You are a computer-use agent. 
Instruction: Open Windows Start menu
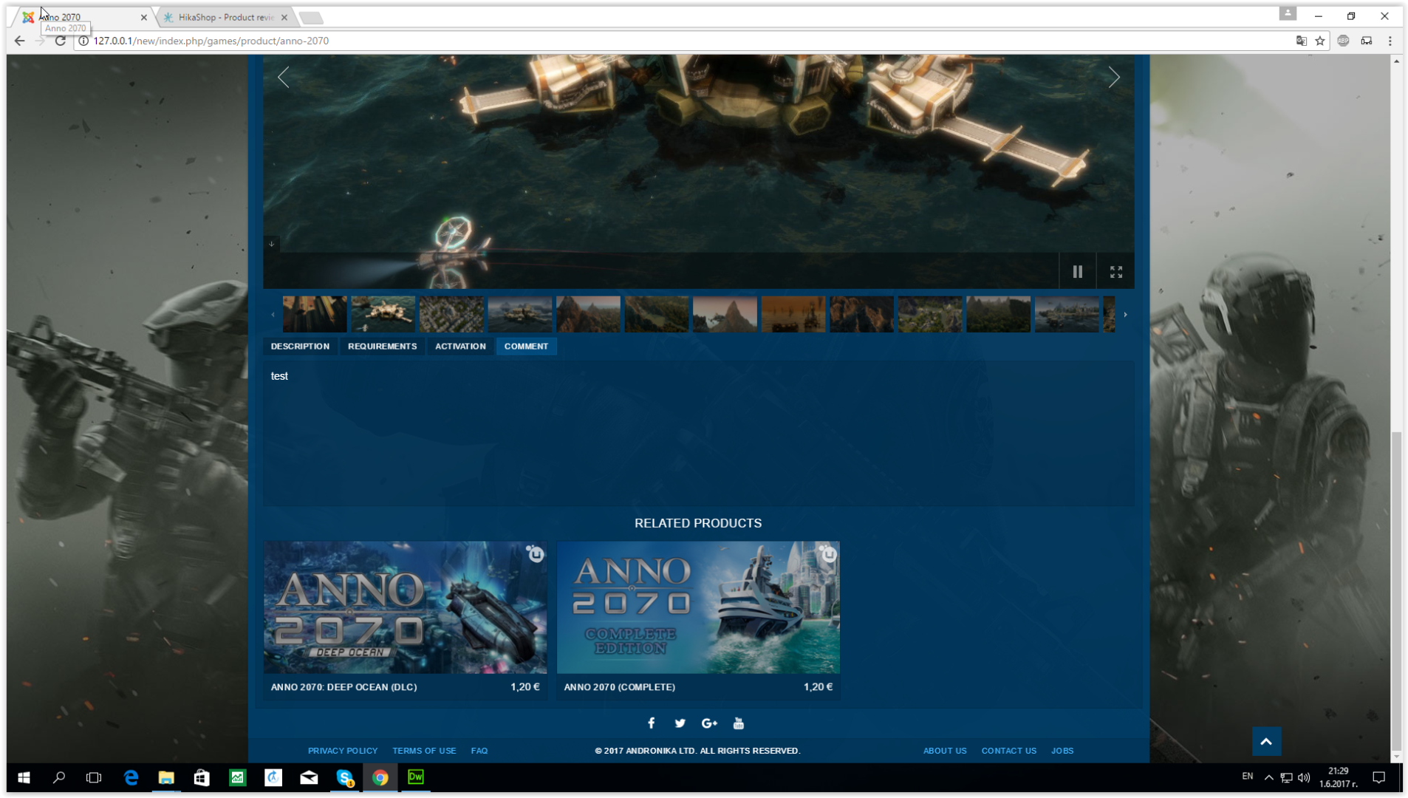(24, 777)
